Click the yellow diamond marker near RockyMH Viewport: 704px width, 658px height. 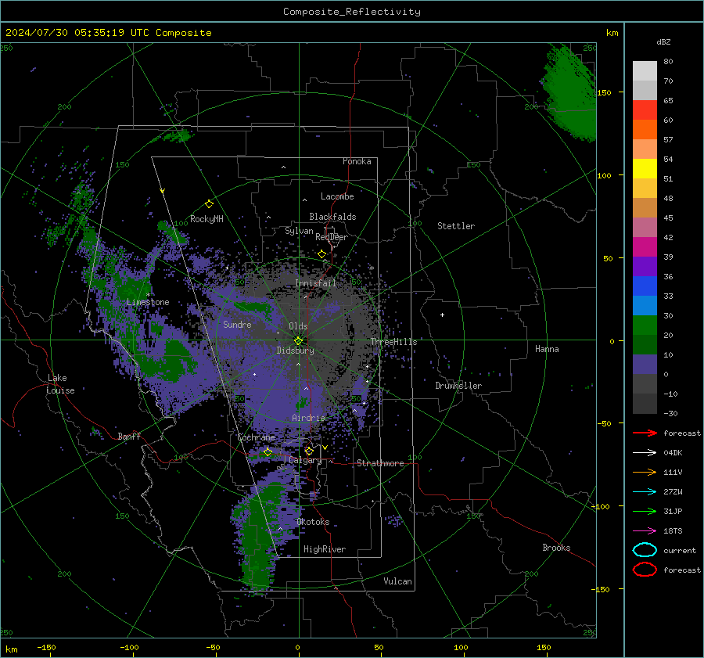209,204
